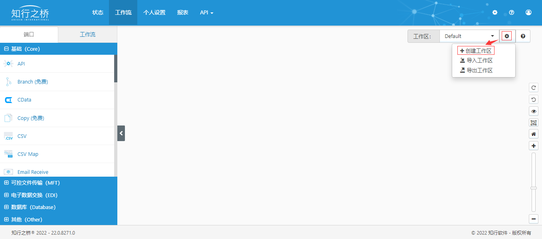Open the 状态 navigation item
This screenshot has width=542, height=239.
click(98, 12)
